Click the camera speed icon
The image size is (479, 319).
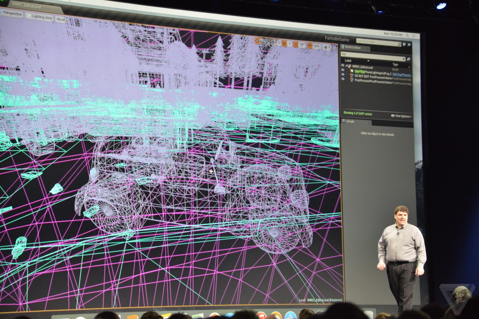[x=326, y=47]
